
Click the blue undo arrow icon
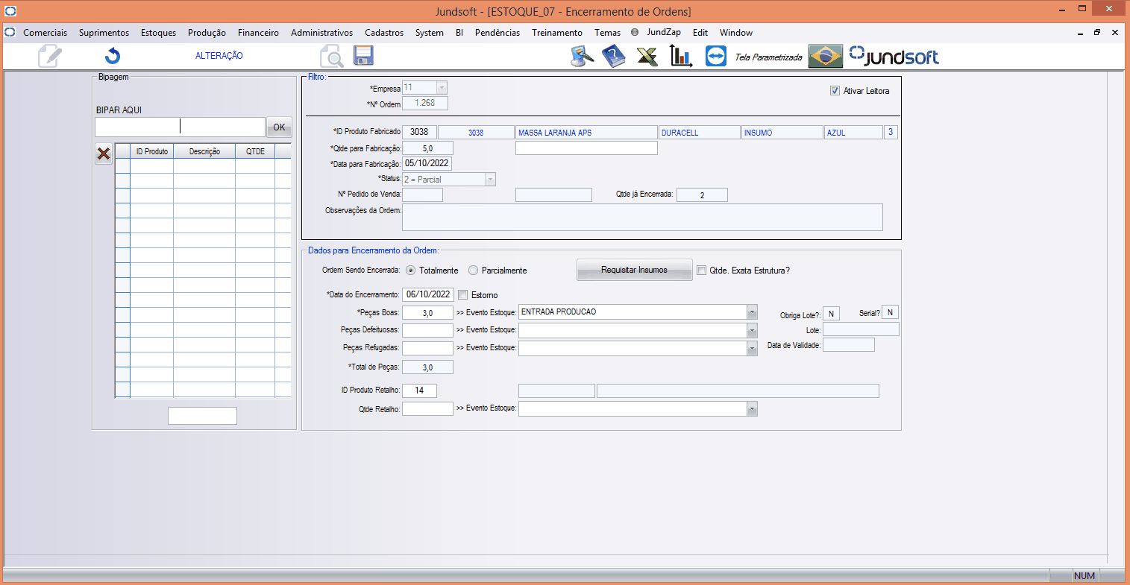point(113,56)
